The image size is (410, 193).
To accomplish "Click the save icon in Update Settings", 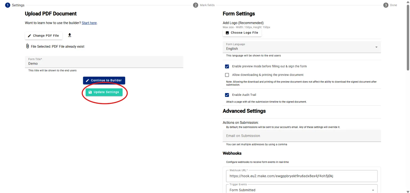I will pos(90,92).
